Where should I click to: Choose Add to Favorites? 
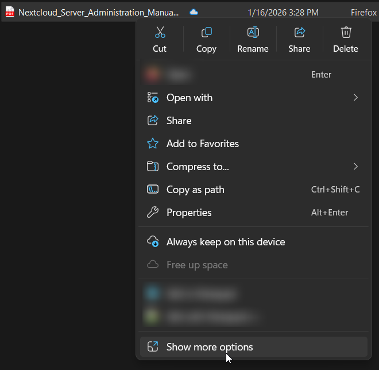pyautogui.click(x=254, y=144)
